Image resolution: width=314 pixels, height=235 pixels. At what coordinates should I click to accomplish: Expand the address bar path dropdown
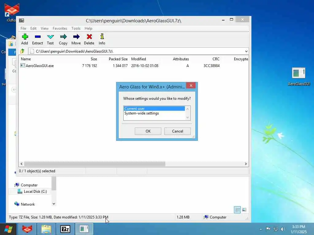pyautogui.click(x=246, y=51)
